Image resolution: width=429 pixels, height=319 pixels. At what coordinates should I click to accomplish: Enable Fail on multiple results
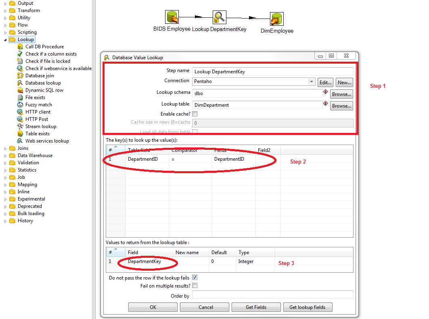195,284
